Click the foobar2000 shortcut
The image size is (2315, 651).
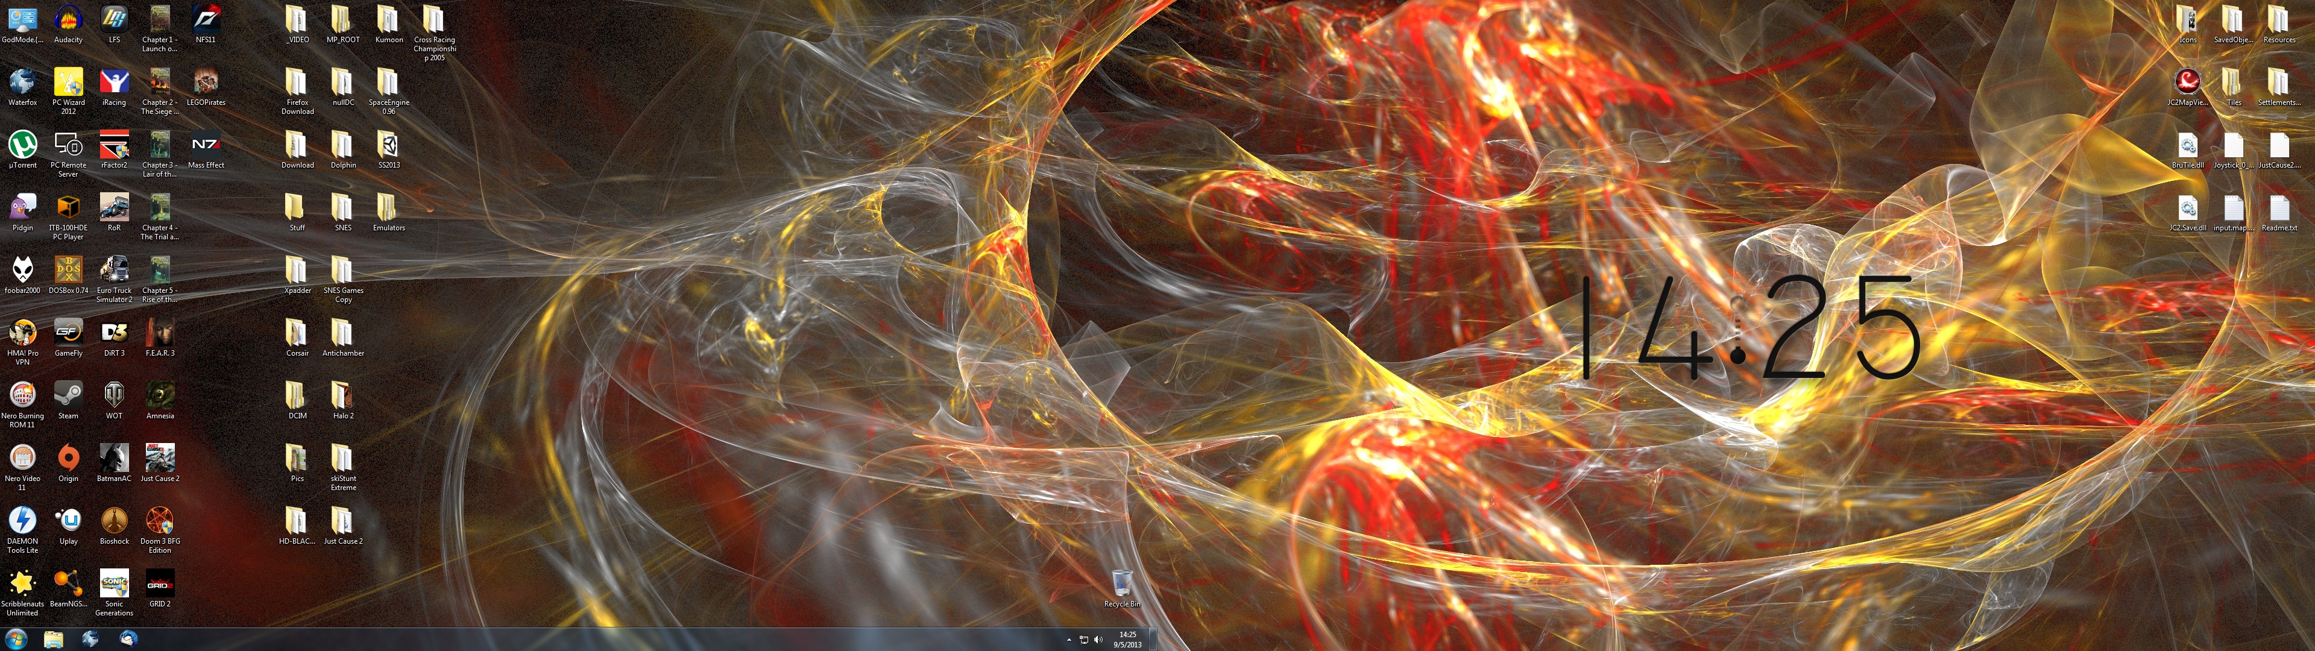click(x=22, y=270)
